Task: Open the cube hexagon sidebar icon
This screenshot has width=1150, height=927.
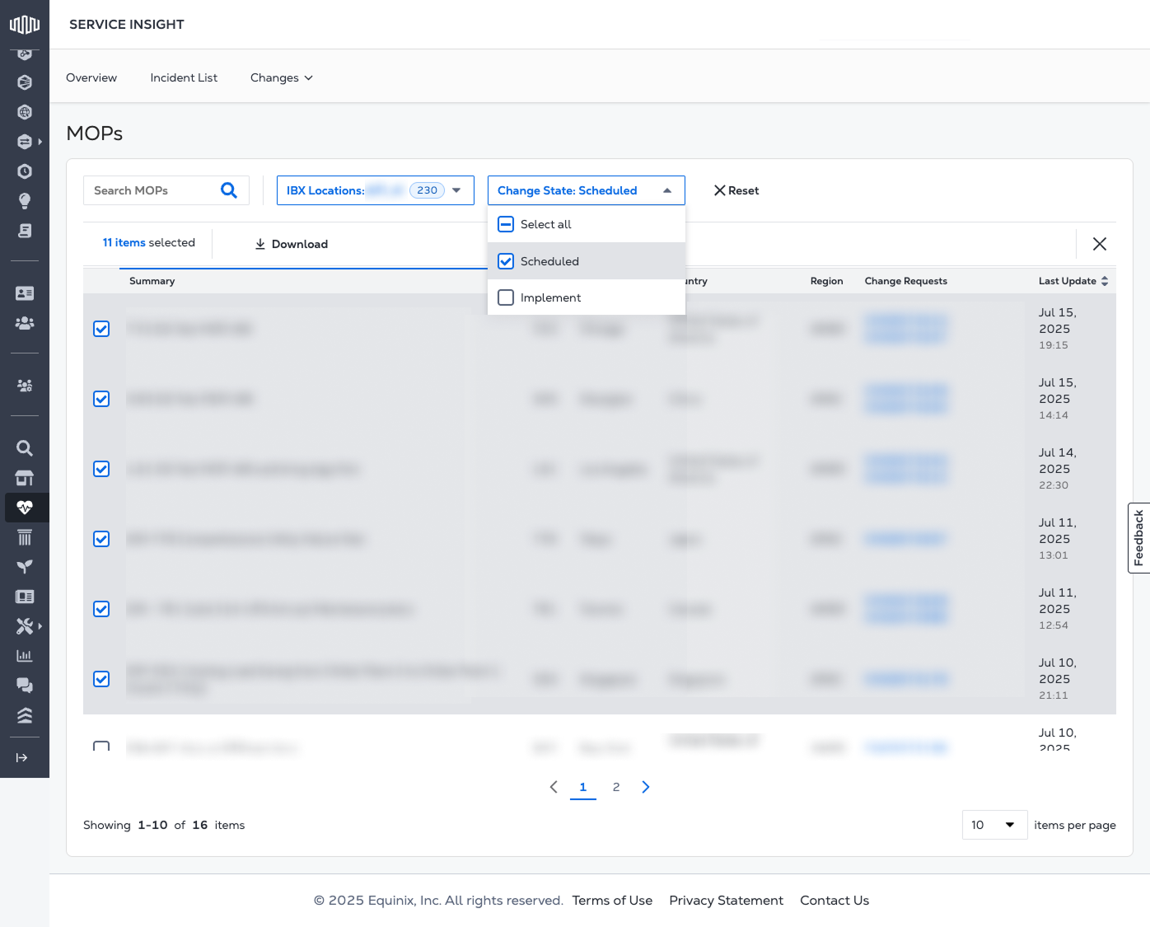Action: click(25, 82)
